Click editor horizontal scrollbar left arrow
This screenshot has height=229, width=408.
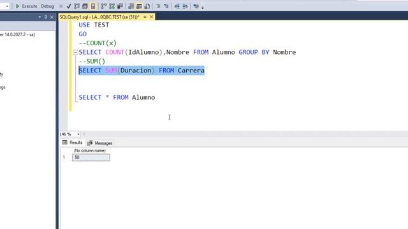pyautogui.click(x=84, y=134)
